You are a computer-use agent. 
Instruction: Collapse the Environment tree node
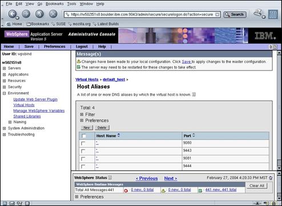pos(5,93)
